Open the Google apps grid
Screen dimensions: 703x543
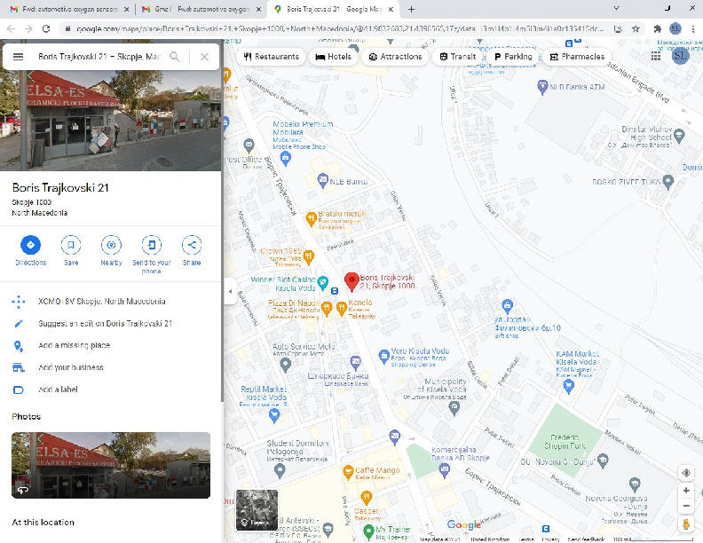point(656,56)
